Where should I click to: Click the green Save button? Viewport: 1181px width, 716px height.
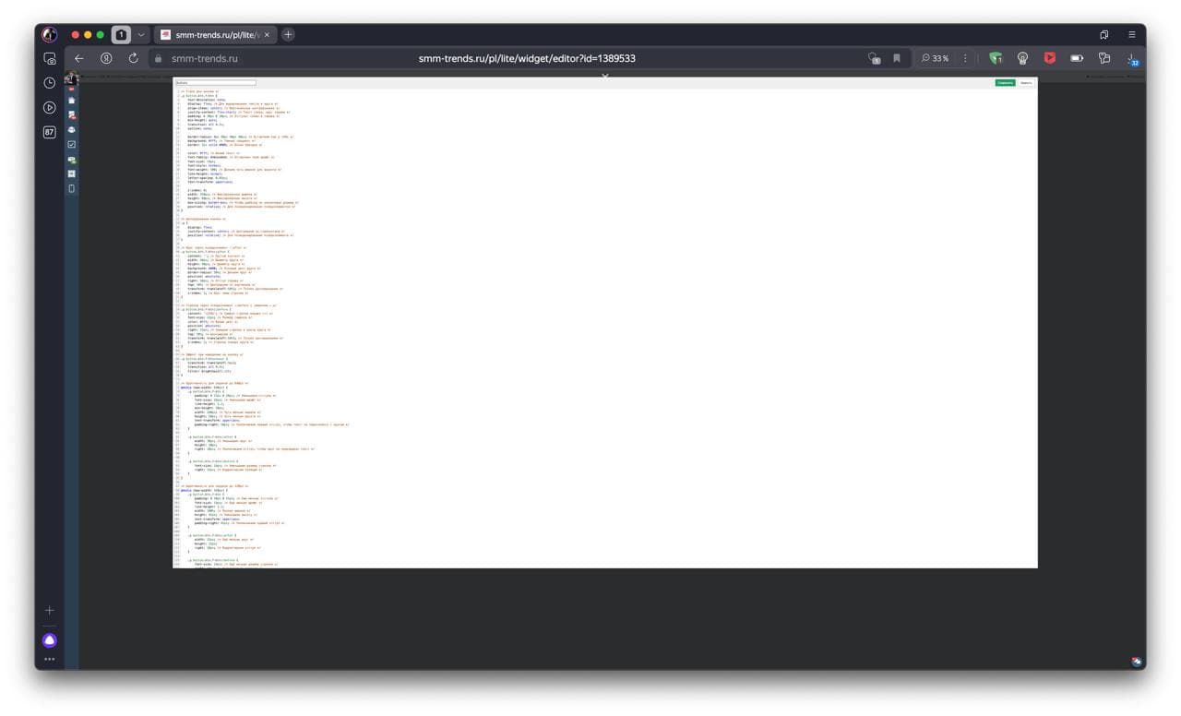tap(1005, 83)
